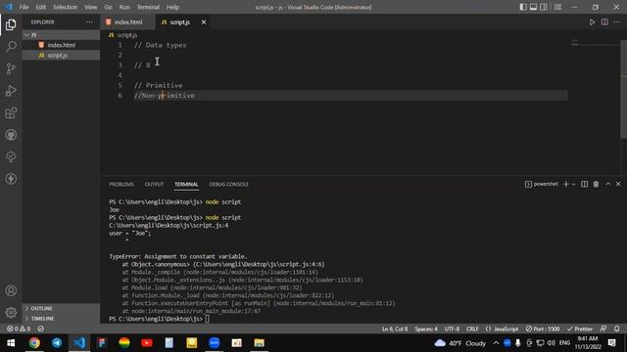Open editor More Actions ellipsis
The image size is (627, 352).
point(616,22)
